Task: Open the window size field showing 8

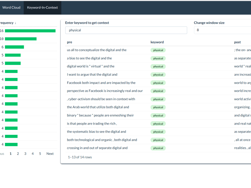Action: [x=222, y=30]
